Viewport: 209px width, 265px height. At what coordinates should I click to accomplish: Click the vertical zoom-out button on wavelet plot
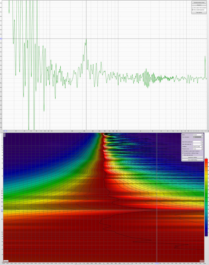[x=4, y=136]
